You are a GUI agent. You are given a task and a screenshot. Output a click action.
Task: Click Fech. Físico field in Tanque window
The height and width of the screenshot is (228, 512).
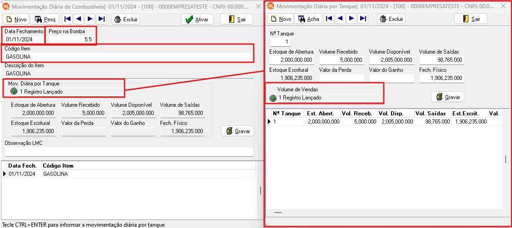(x=442, y=78)
